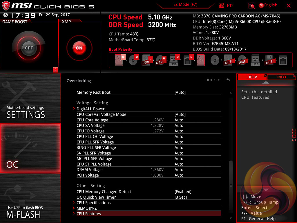The image size is (297, 223).
Task: Select the CPU IO Voltage Auto field
Action: (179, 131)
